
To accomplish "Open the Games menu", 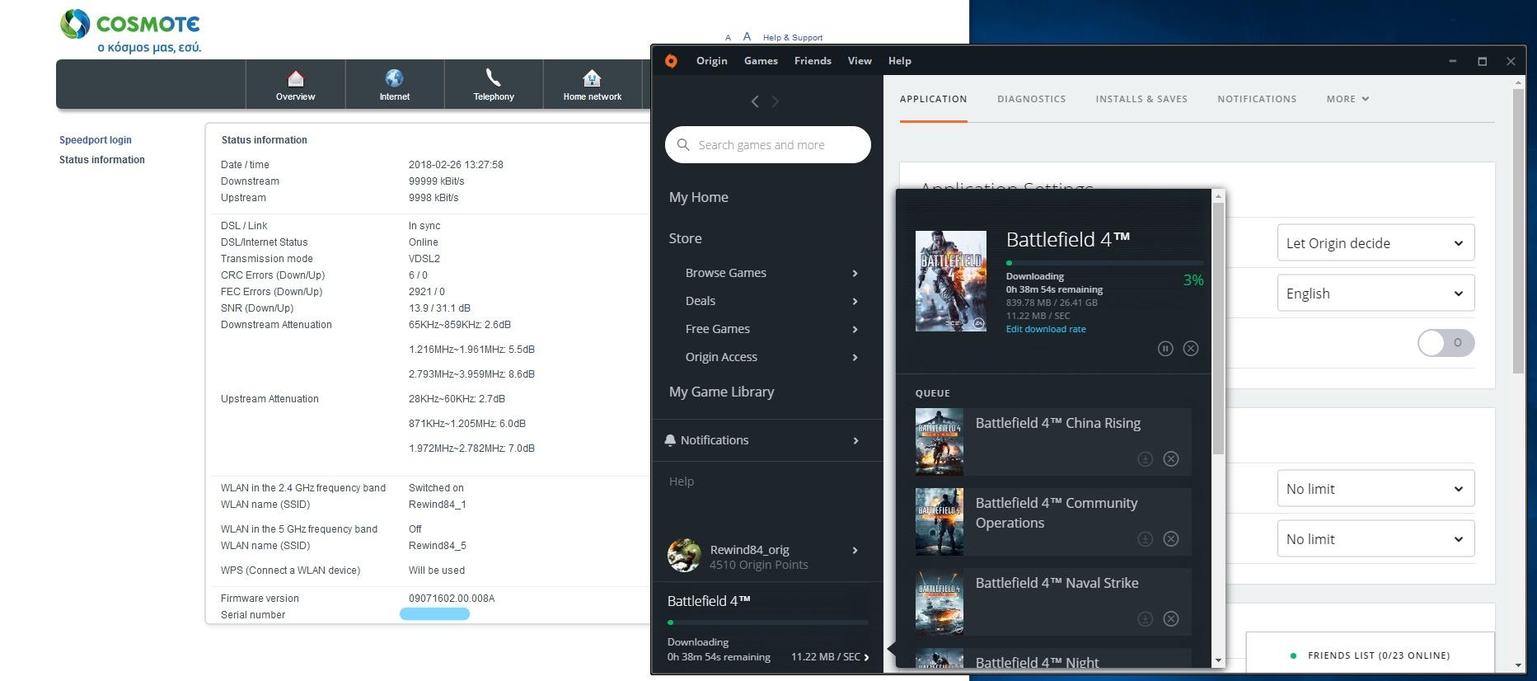I will tap(761, 61).
